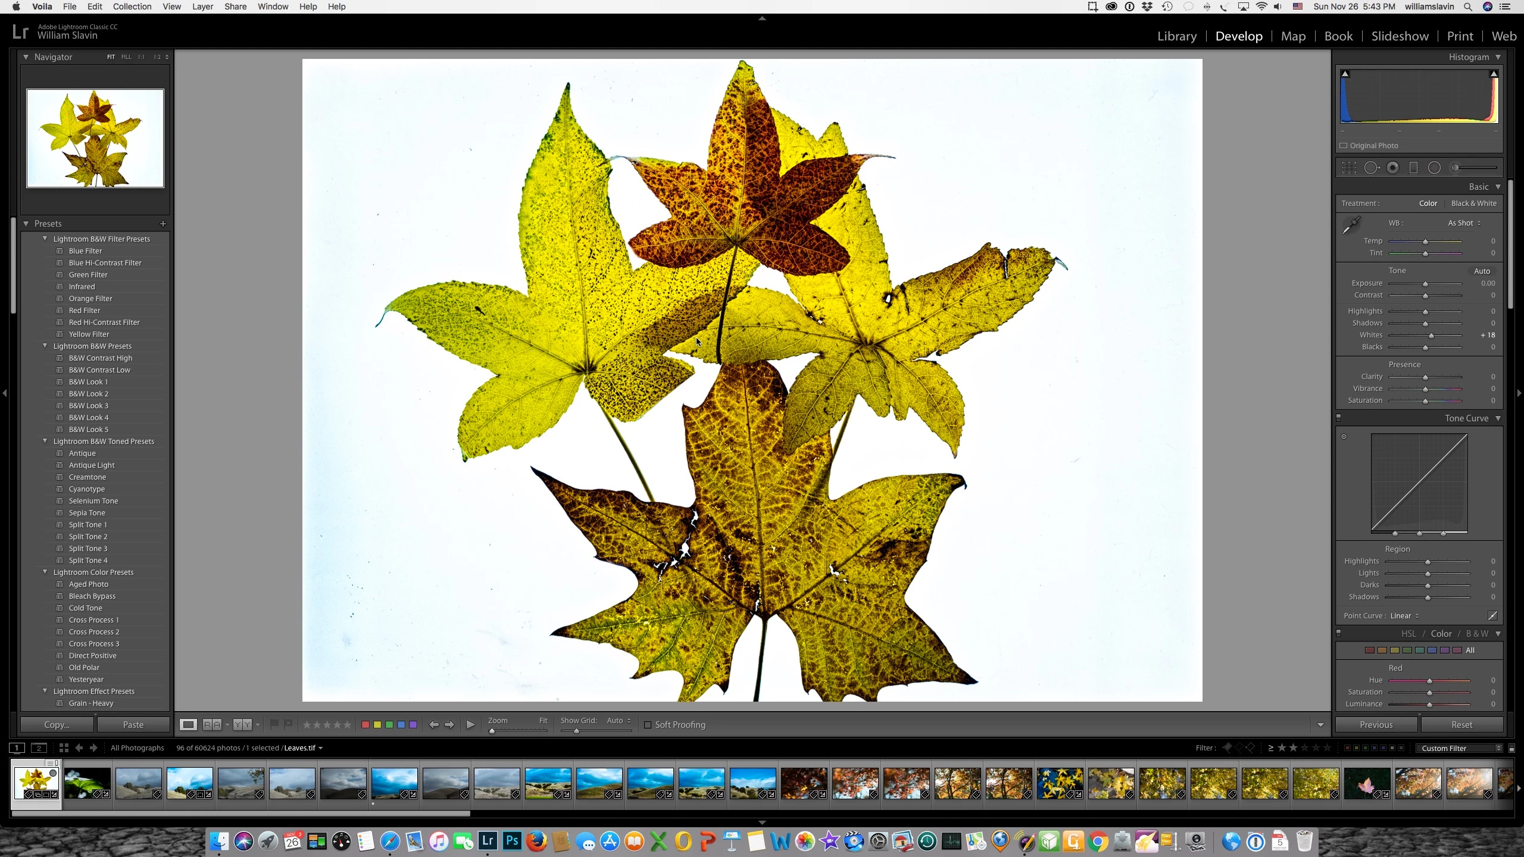The height and width of the screenshot is (857, 1524).
Task: Open the Collection menu
Action: pyautogui.click(x=132, y=7)
